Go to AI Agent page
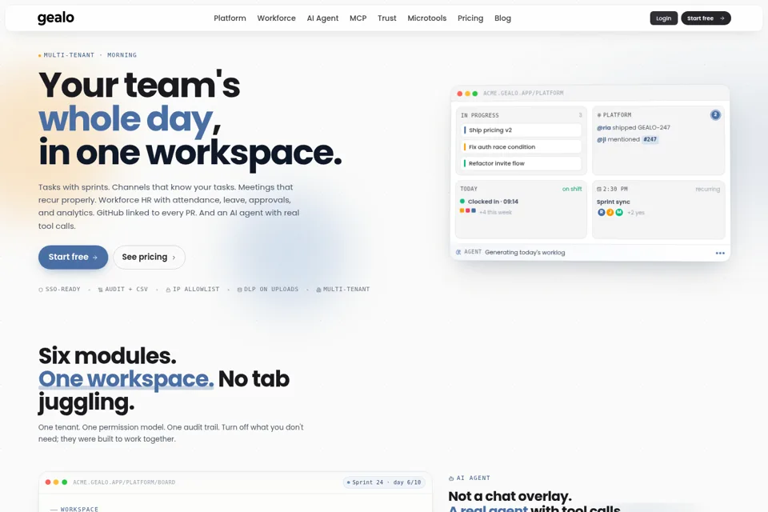768x512 pixels. [x=322, y=18]
